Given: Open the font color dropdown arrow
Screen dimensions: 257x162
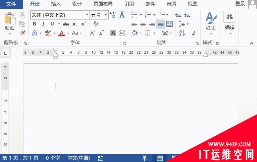Looking at the screenshot, I should [68, 33].
